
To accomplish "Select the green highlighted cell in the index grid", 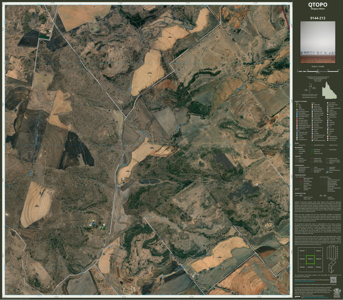I will (310, 259).
